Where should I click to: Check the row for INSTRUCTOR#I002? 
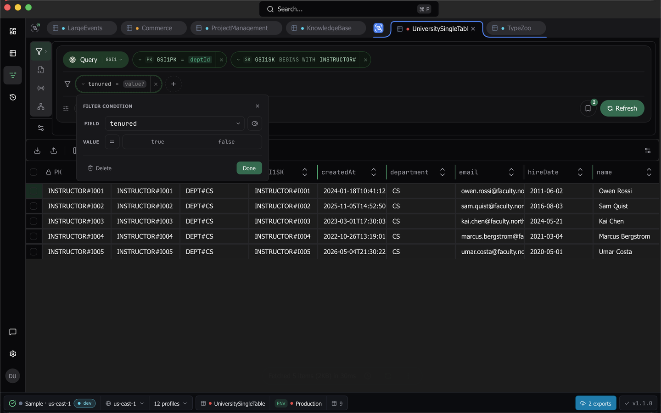click(34, 206)
